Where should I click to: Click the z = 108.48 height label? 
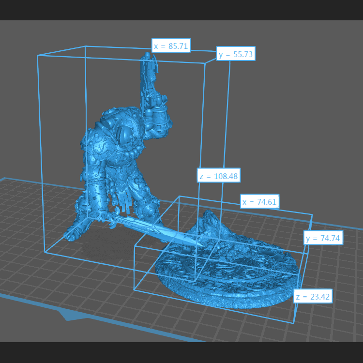click(x=218, y=176)
